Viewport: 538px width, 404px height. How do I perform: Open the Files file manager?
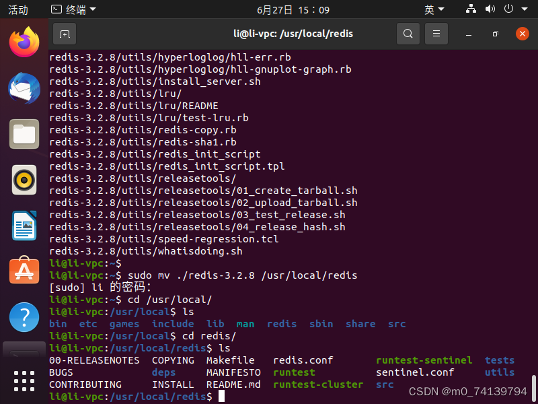[24, 134]
